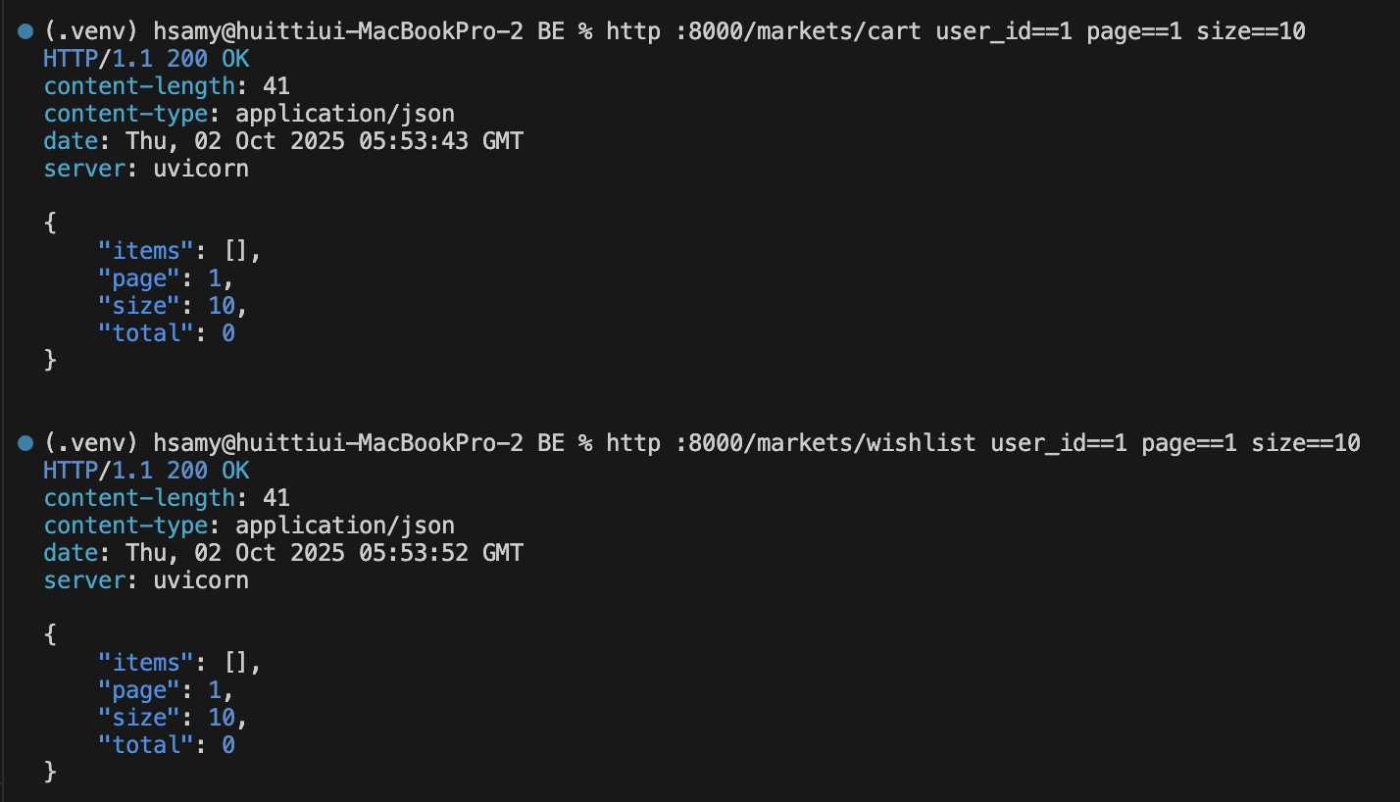The width and height of the screenshot is (1400, 802).
Task: Click the blue command marker beside the cart command
Action: 25,31
